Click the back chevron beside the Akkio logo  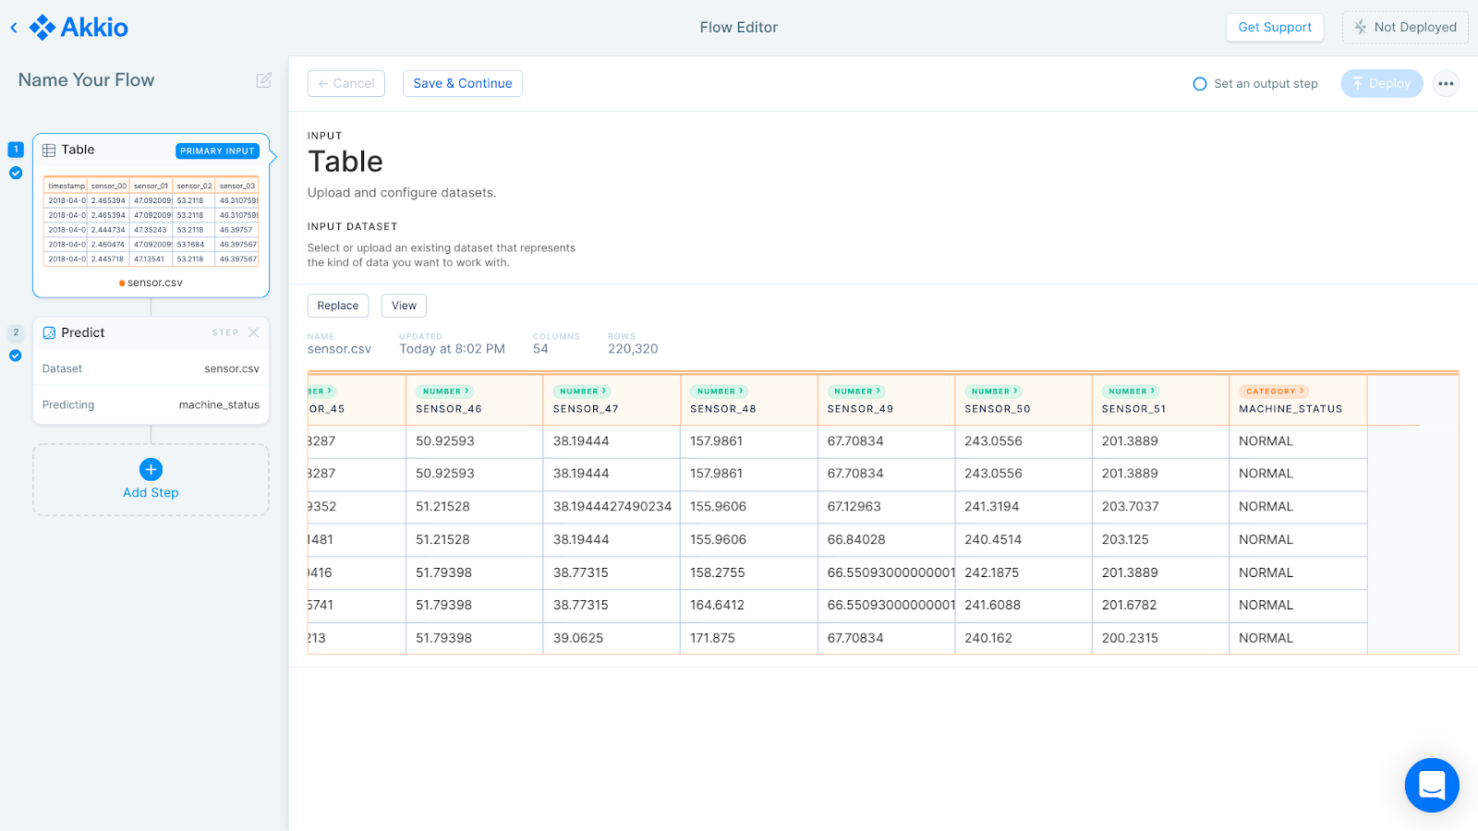click(x=13, y=27)
